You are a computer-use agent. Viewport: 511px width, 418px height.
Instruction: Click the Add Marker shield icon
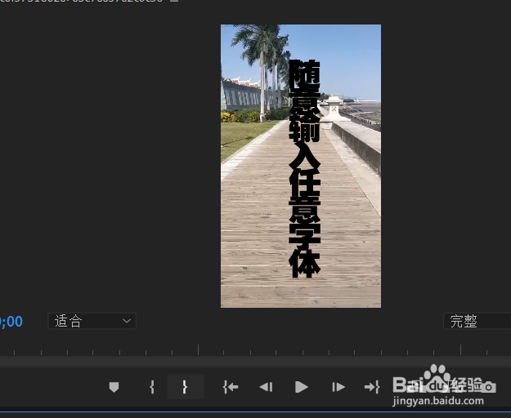point(114,387)
